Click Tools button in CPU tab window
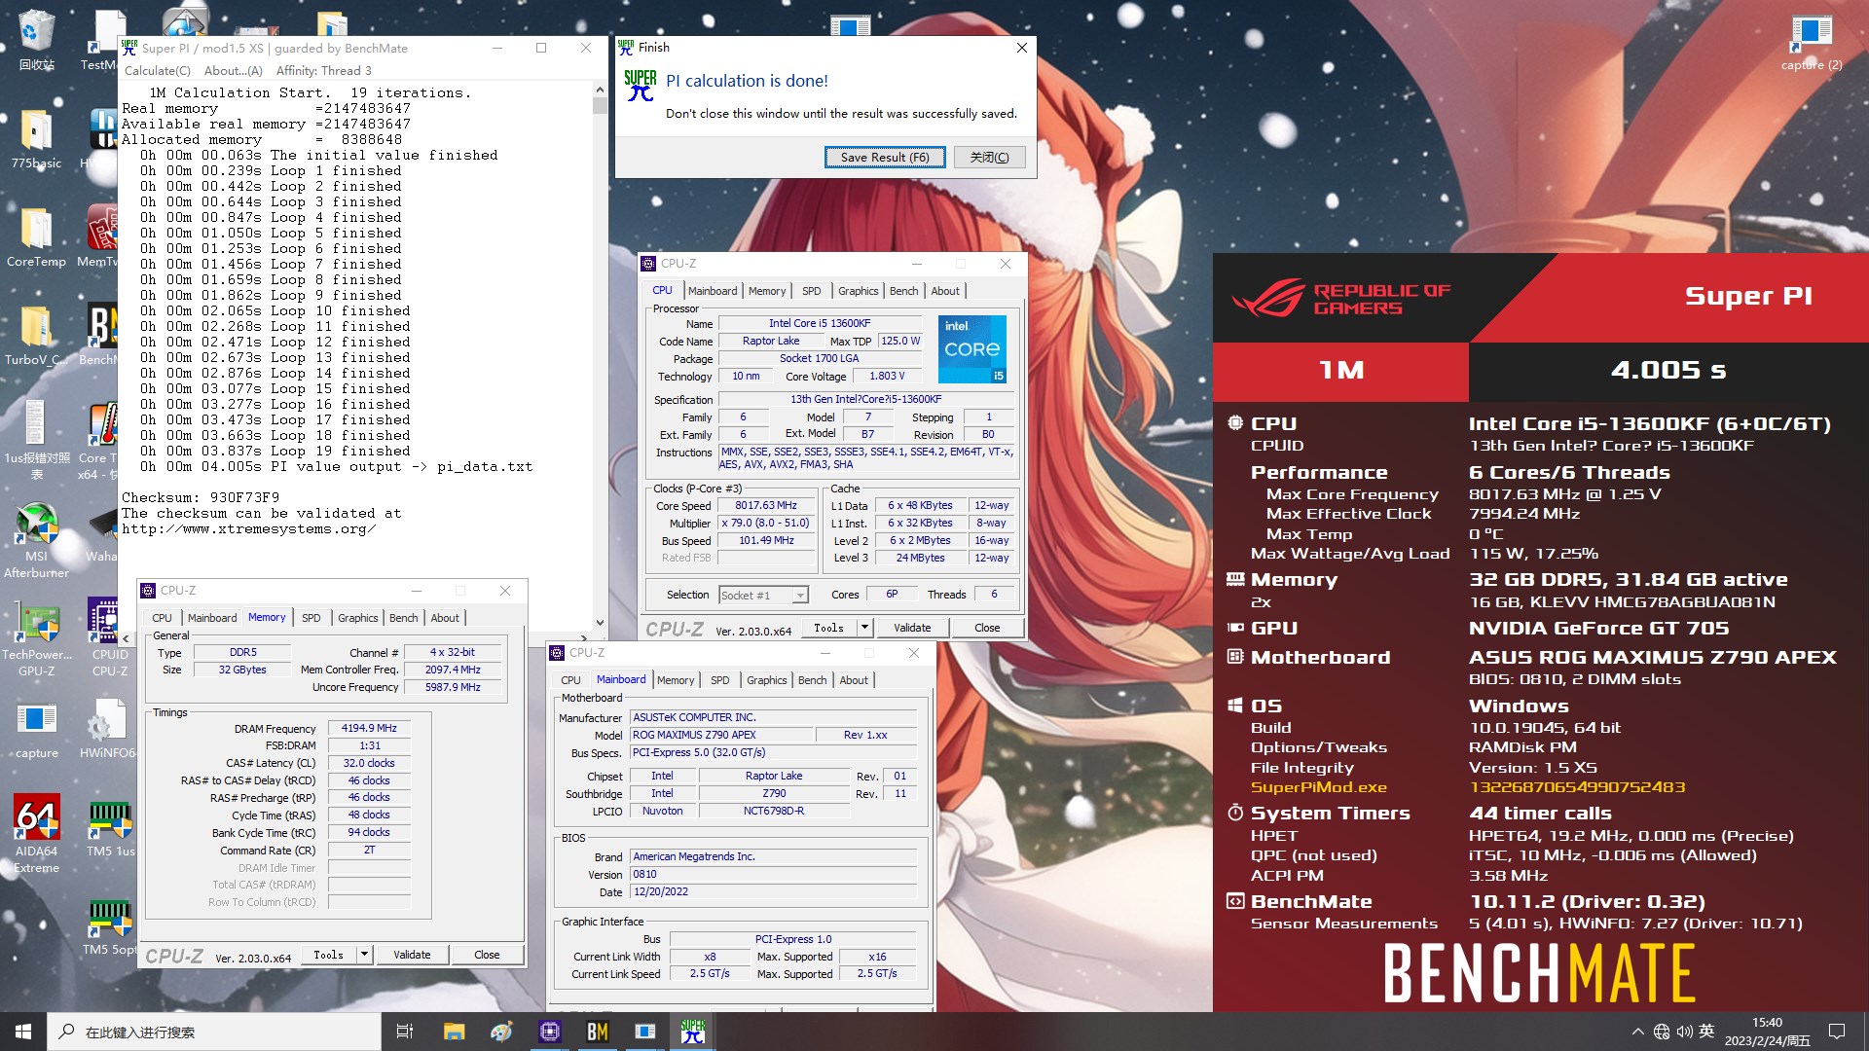The height and width of the screenshot is (1051, 1869). (x=828, y=628)
